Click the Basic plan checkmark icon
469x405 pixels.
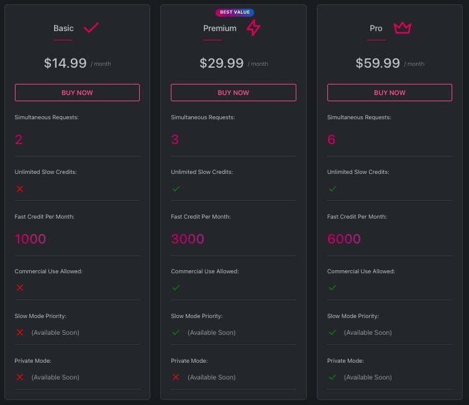pyautogui.click(x=91, y=28)
